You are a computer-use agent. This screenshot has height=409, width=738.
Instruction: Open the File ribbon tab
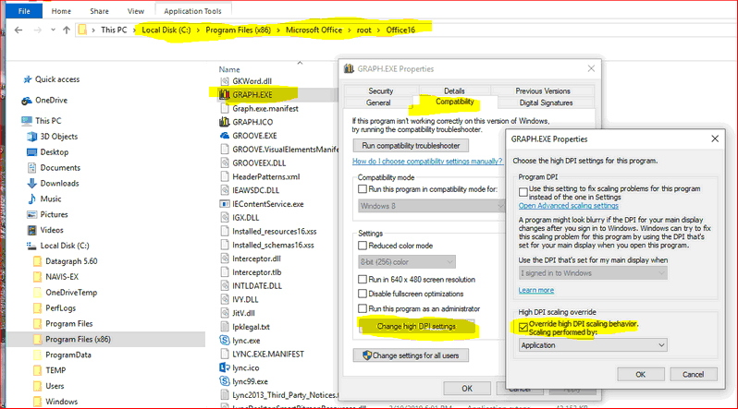click(x=24, y=11)
